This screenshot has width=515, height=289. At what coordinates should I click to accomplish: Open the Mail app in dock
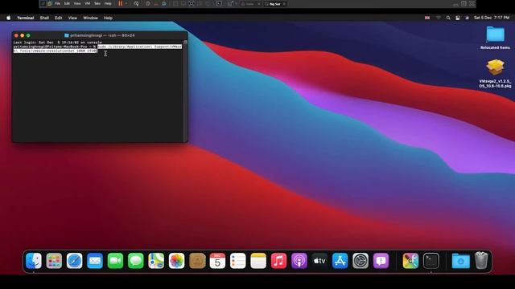[x=95, y=261]
